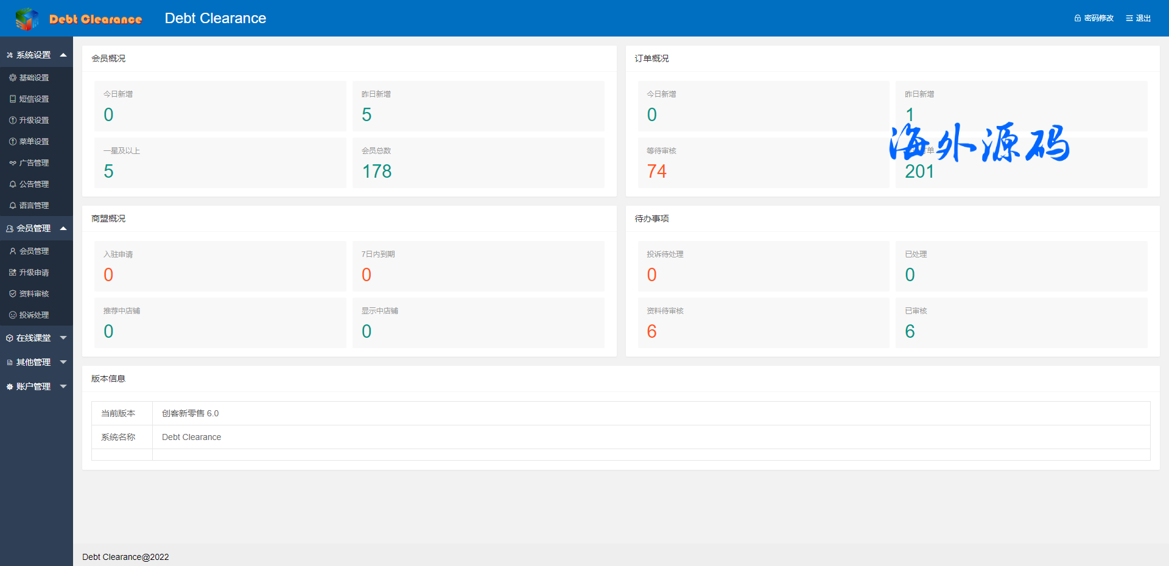Click the Debt Clearance cube logo

pos(27,19)
